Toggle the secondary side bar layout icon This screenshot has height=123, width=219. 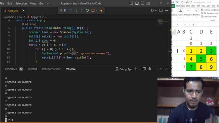coord(142,3)
